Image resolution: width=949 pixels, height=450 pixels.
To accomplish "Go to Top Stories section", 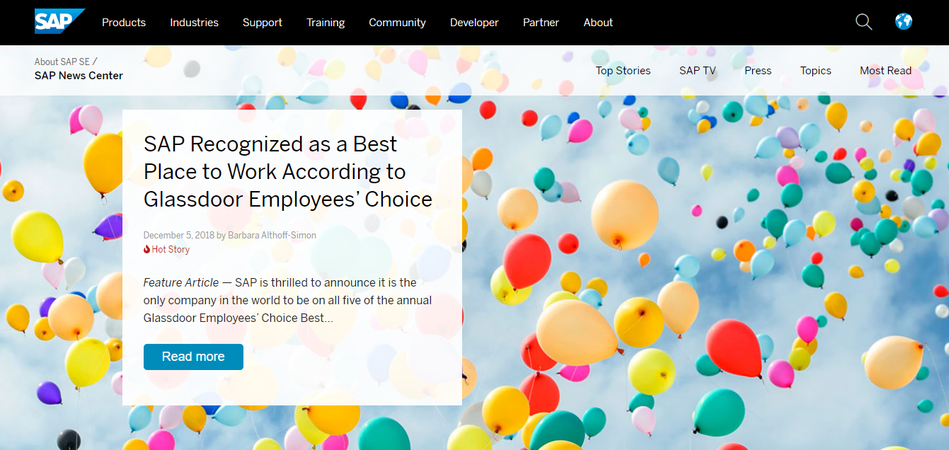I will pyautogui.click(x=623, y=71).
